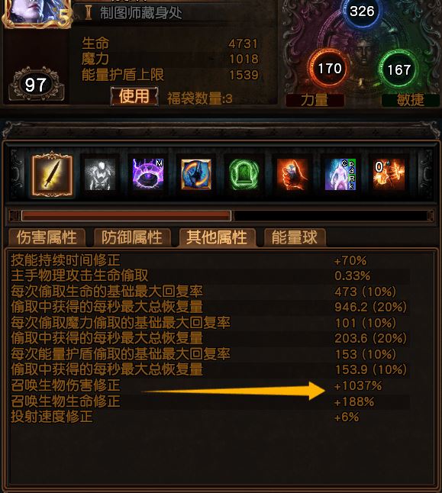Screen dimensions: 442x493
Task: Select the 其他属性 tab
Action: pos(217,237)
